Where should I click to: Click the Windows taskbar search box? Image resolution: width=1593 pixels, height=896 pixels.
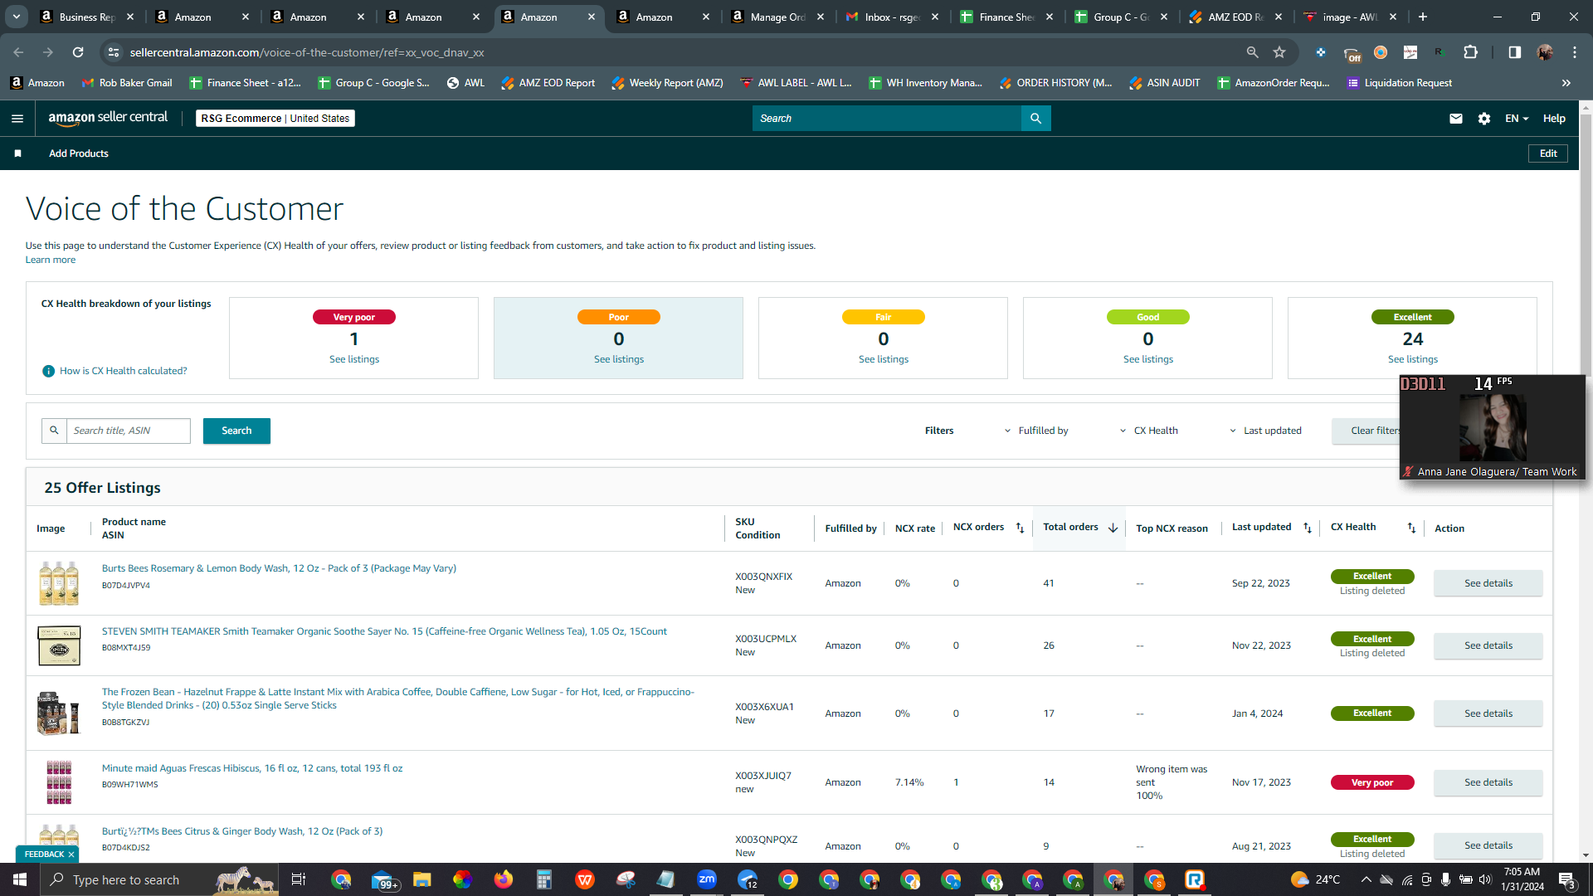(160, 879)
